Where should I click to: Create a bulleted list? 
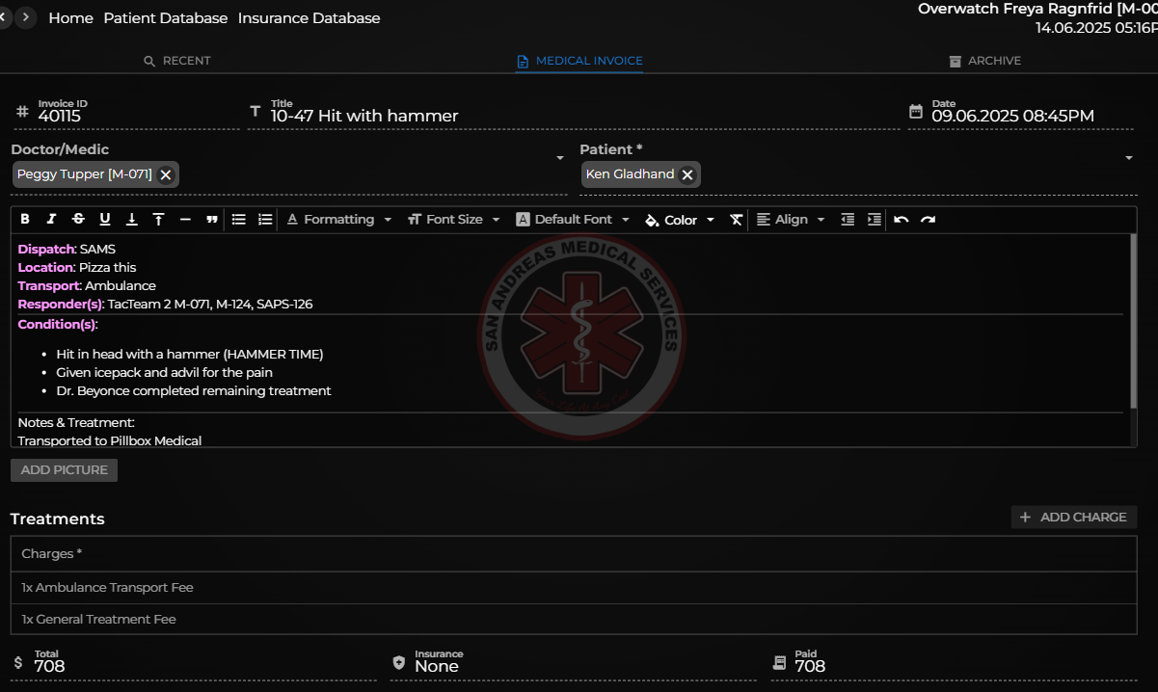click(239, 220)
